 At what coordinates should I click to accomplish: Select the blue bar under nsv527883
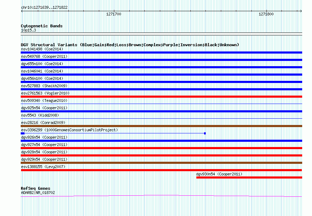161,89
